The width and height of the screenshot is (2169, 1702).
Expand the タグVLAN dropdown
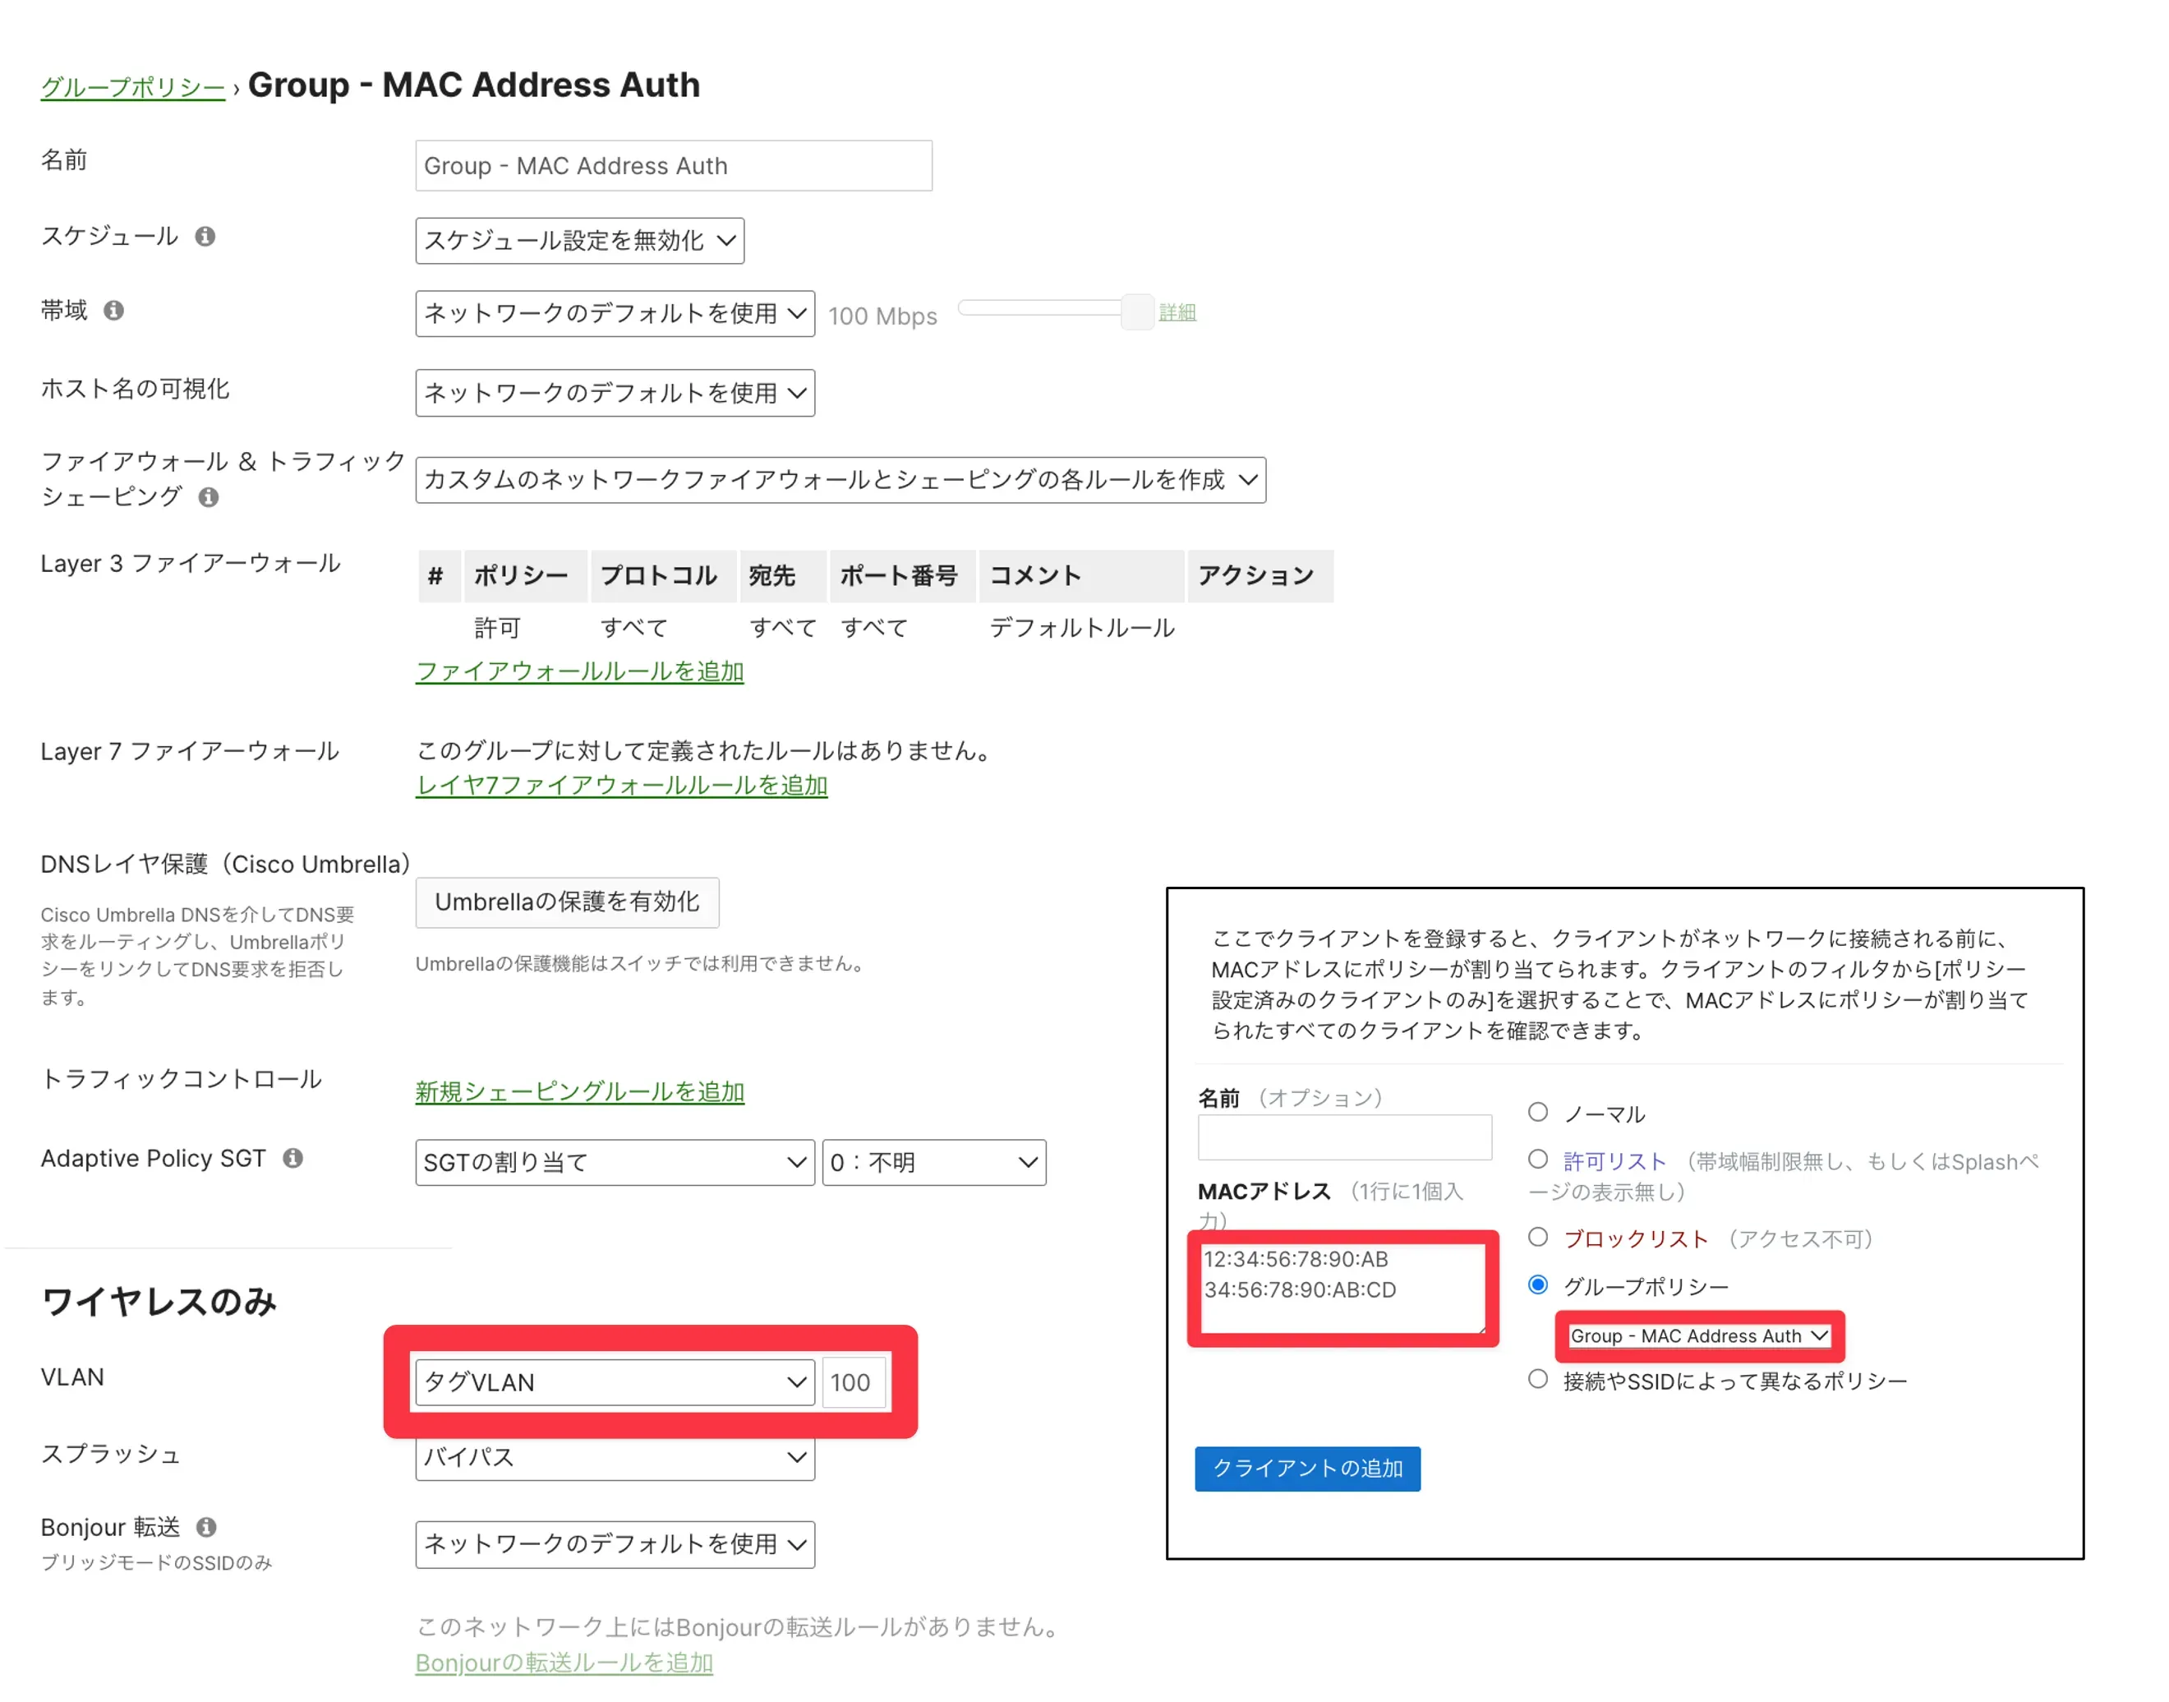(x=615, y=1383)
